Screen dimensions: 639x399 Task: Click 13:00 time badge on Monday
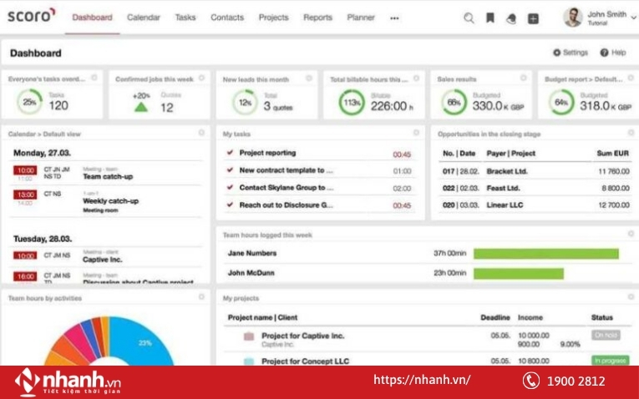click(25, 194)
